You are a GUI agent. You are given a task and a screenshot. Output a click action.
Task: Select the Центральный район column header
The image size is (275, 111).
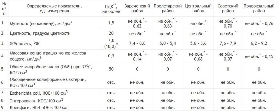[198, 8]
